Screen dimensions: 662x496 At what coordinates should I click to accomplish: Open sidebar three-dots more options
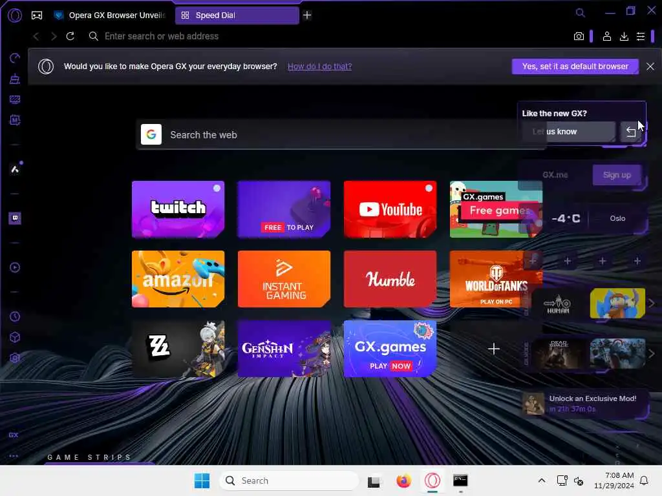[14, 456]
